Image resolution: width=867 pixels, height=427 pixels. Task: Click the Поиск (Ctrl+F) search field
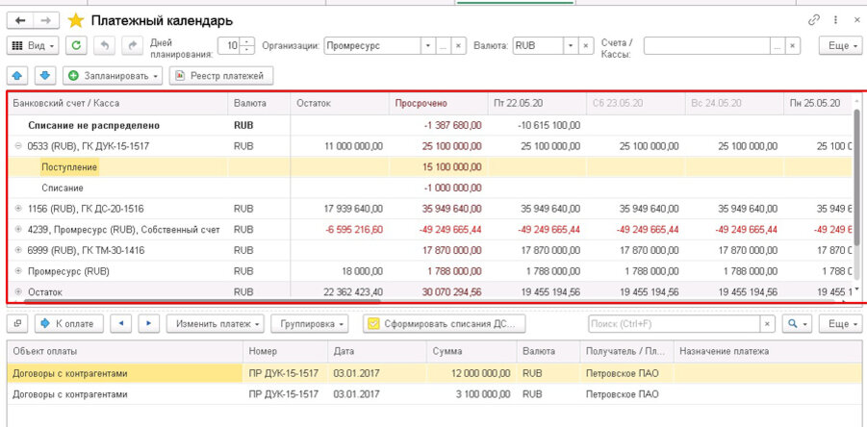(674, 324)
